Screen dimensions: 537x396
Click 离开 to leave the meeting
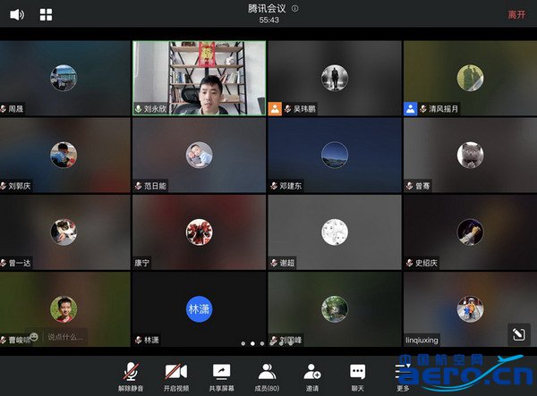(516, 14)
